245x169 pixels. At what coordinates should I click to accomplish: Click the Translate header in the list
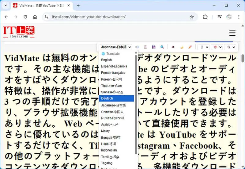pyautogui.click(x=116, y=54)
